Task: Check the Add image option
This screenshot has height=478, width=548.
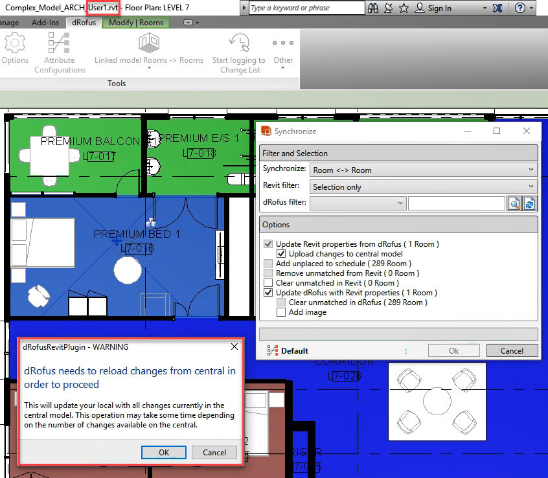Action: 281,312
